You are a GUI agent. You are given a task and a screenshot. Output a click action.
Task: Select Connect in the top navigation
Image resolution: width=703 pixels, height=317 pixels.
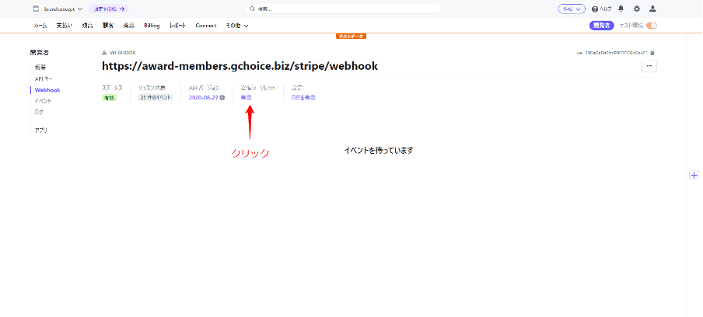[x=206, y=26]
